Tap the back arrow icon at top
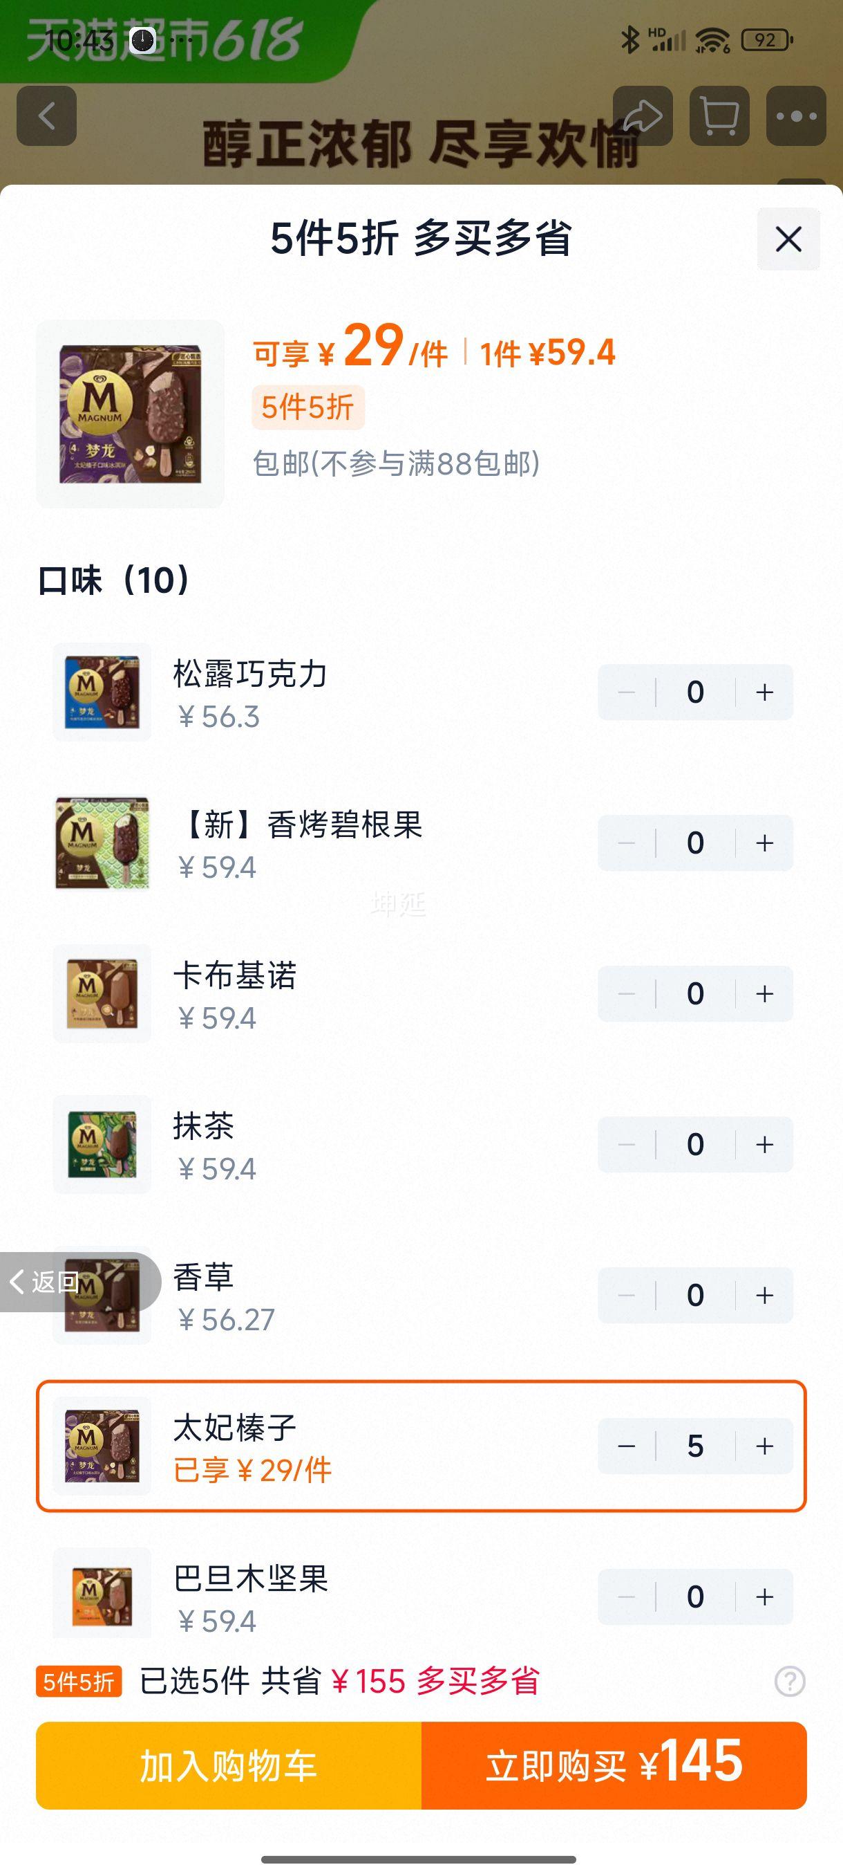The width and height of the screenshot is (843, 1876). click(46, 116)
